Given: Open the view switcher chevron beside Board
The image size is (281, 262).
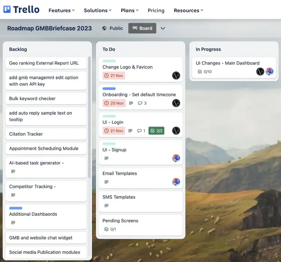Looking at the screenshot, I should point(163,28).
